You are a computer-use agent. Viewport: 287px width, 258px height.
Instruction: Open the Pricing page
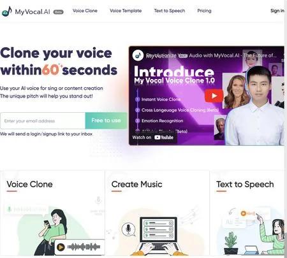tap(204, 11)
